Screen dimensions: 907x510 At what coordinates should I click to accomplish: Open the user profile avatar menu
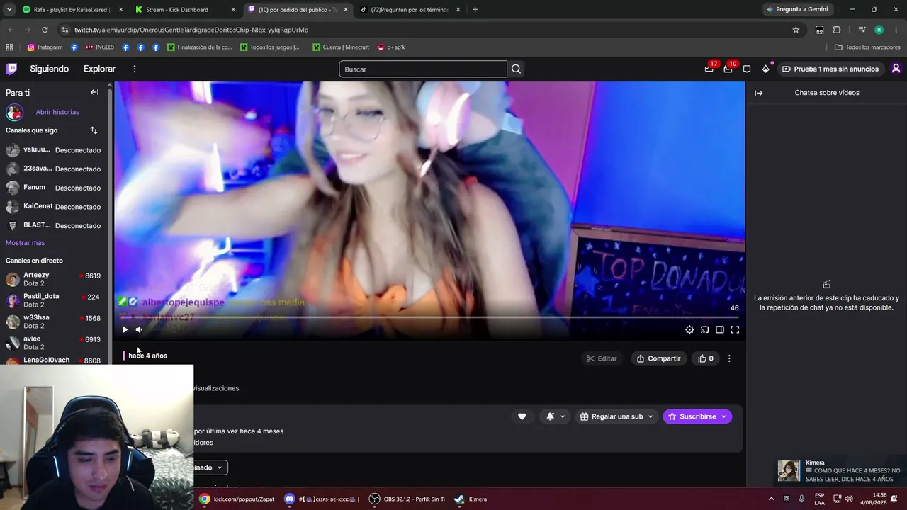(x=896, y=69)
